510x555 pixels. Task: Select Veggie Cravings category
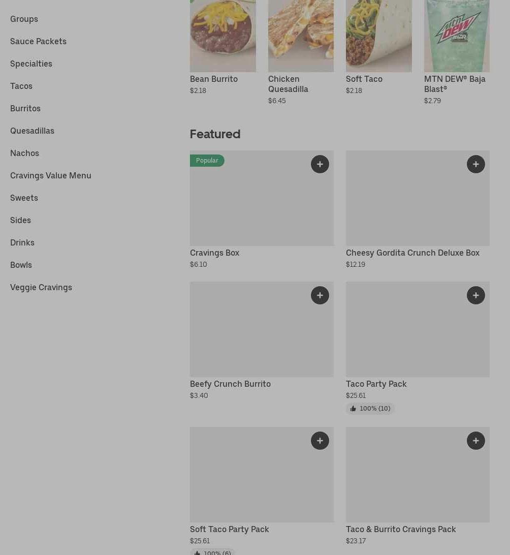[41, 288]
